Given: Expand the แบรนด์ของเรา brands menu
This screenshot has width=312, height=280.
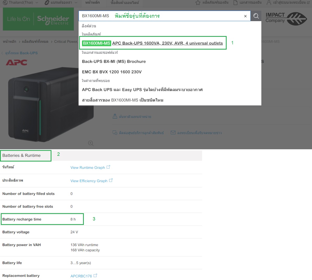Looking at the screenshot, I should (x=61, y=3).
